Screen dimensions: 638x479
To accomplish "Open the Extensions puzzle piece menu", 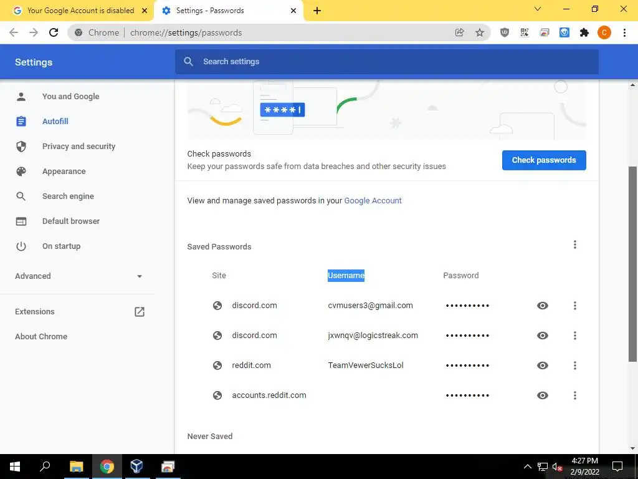I will [x=584, y=32].
